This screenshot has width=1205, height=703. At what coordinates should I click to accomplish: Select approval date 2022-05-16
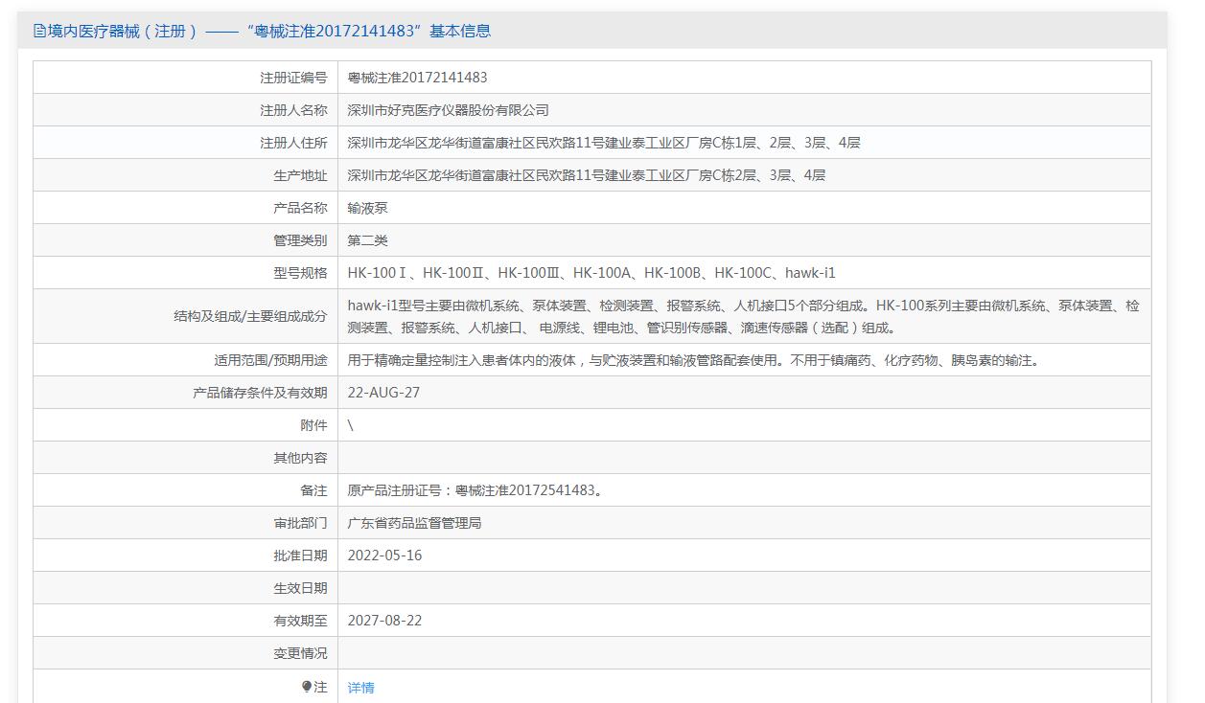click(x=384, y=556)
